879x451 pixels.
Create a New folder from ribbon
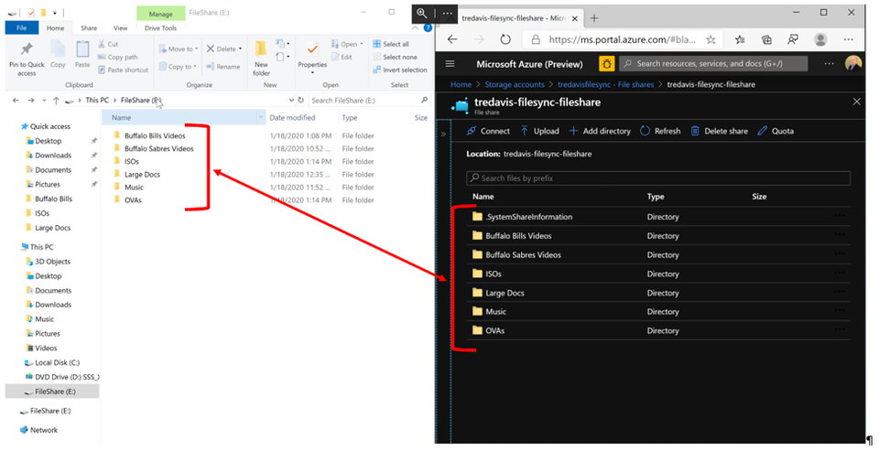click(x=261, y=58)
